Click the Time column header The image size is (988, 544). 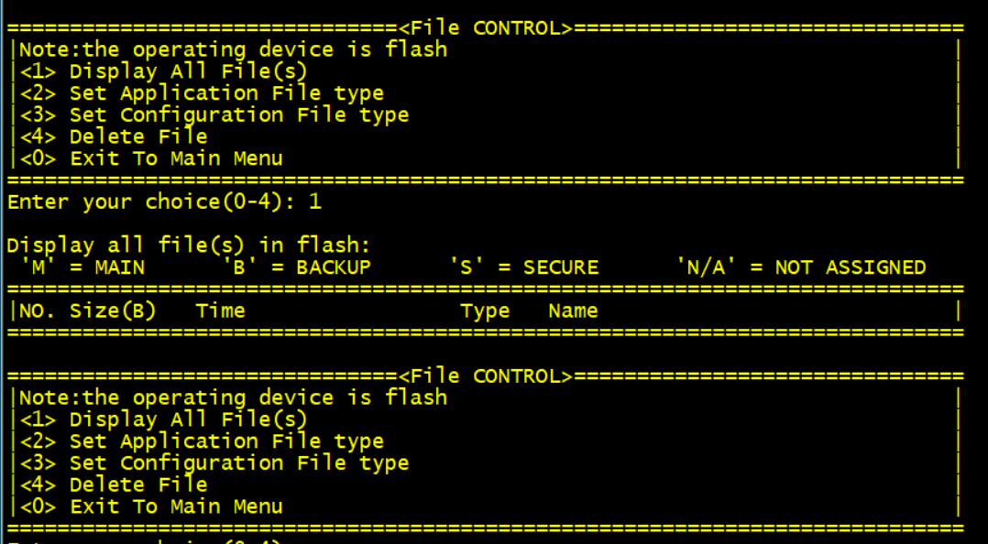pos(220,311)
